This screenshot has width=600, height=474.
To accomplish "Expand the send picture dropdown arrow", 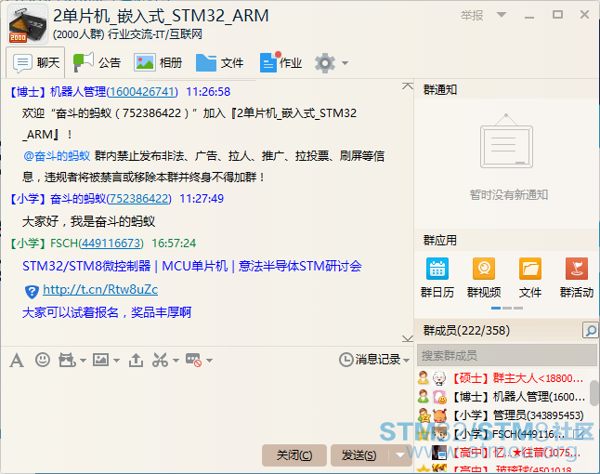I will (x=117, y=361).
